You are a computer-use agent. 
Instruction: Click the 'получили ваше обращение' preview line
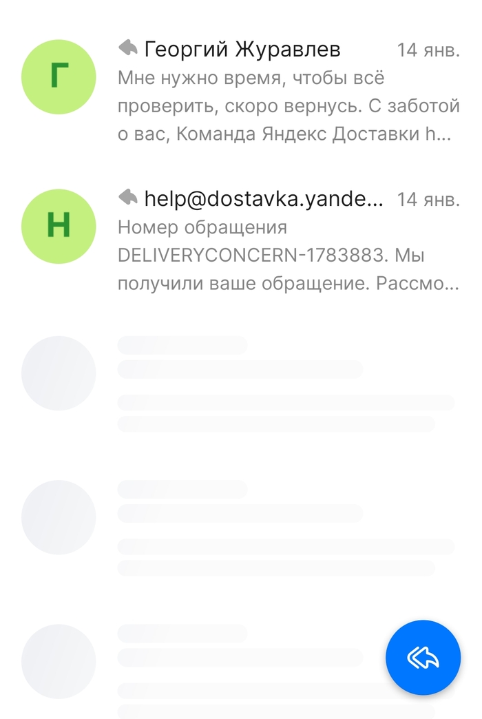288,283
